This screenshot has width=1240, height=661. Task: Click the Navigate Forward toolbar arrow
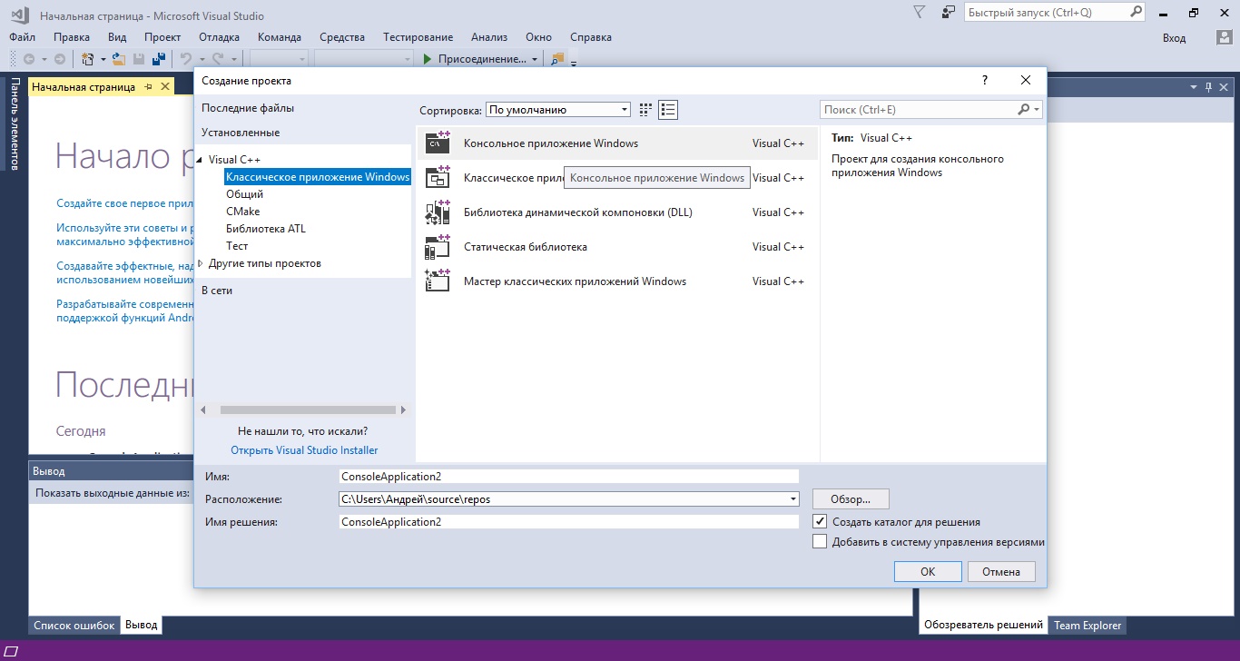59,59
